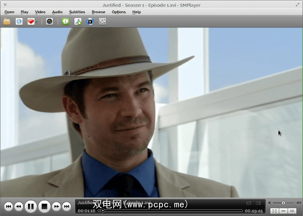Click the volume slider
Viewport: 303px width, 216px height.
pyautogui.click(x=284, y=203)
